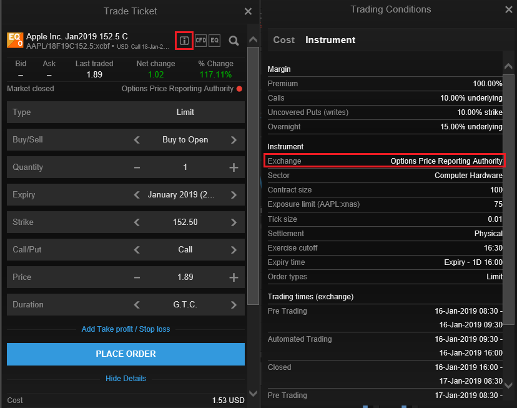This screenshot has width=517, height=408.
Task: Click the PLACE ORDER button
Action: [126, 354]
